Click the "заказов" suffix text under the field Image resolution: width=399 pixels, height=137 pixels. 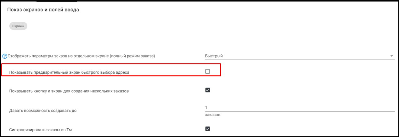click(212, 115)
